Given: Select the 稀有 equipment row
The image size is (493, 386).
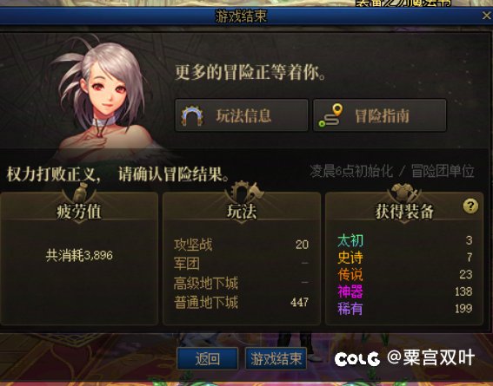Looking at the screenshot, I should coord(404,308).
